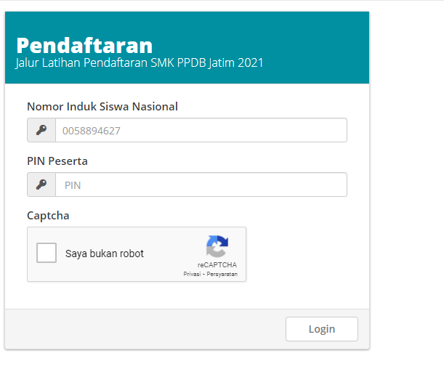444x385 pixels.
Task: Click the key icon beside the NISN field
Action: point(41,130)
